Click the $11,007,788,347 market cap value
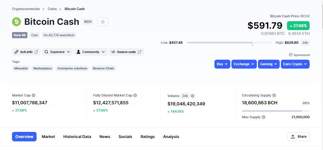The height and width of the screenshot is (150, 323). coord(30,103)
